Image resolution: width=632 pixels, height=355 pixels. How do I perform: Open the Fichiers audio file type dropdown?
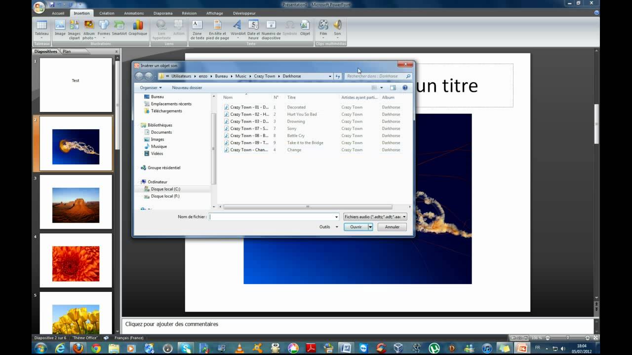(x=375, y=217)
